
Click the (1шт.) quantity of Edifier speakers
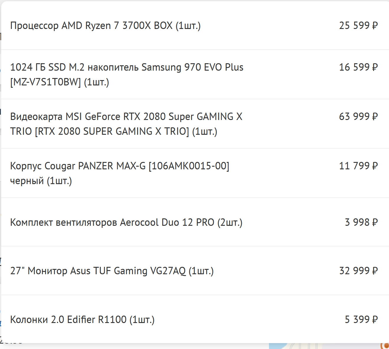pos(142,319)
